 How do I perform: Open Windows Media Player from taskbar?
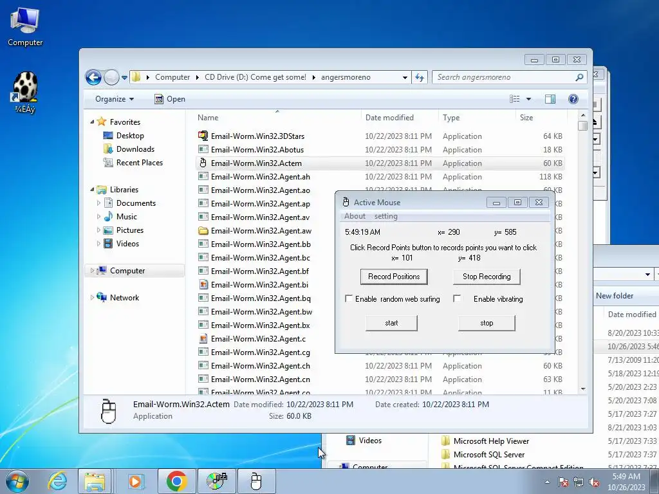pos(135,481)
